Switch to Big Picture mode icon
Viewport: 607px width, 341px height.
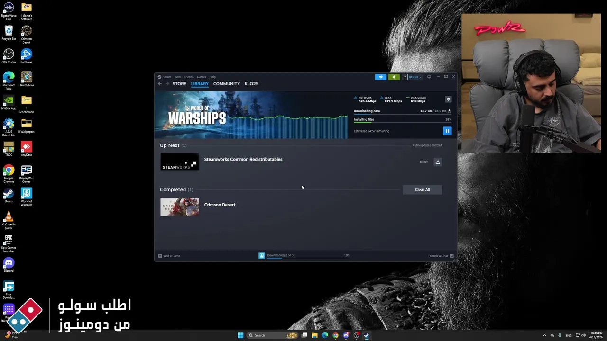coord(429,77)
